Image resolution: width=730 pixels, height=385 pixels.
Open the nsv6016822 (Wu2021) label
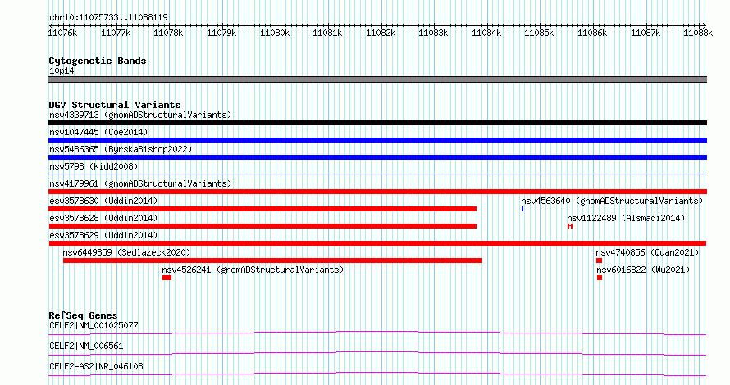coord(643,269)
